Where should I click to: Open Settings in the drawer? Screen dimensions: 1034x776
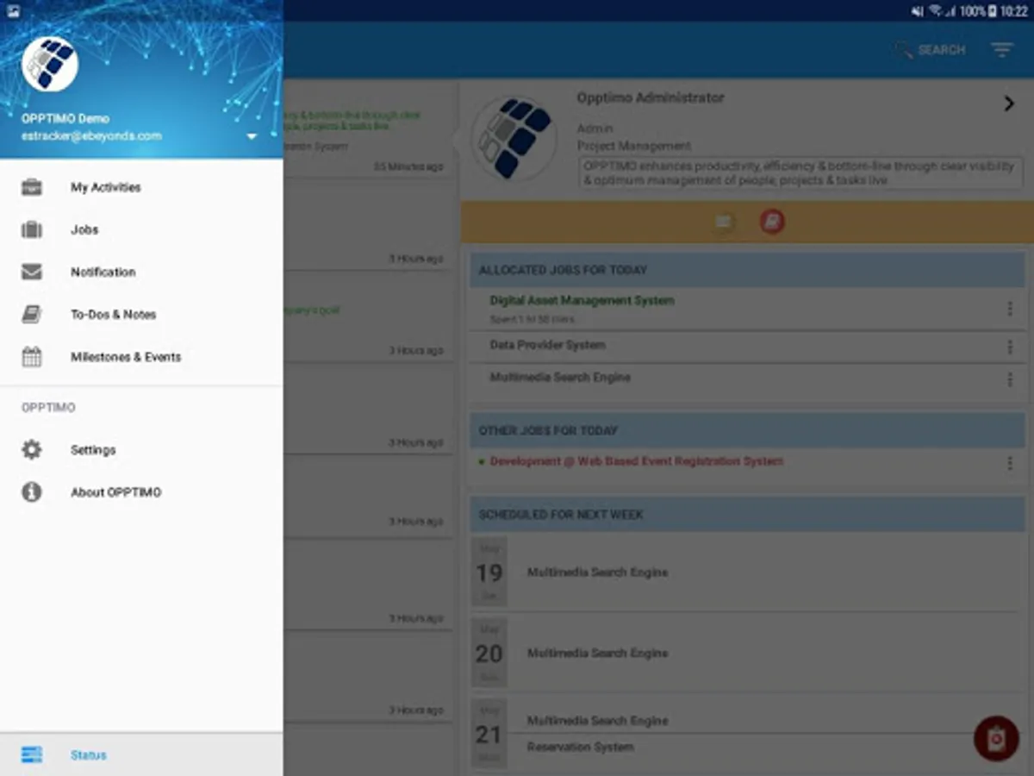coord(141,449)
